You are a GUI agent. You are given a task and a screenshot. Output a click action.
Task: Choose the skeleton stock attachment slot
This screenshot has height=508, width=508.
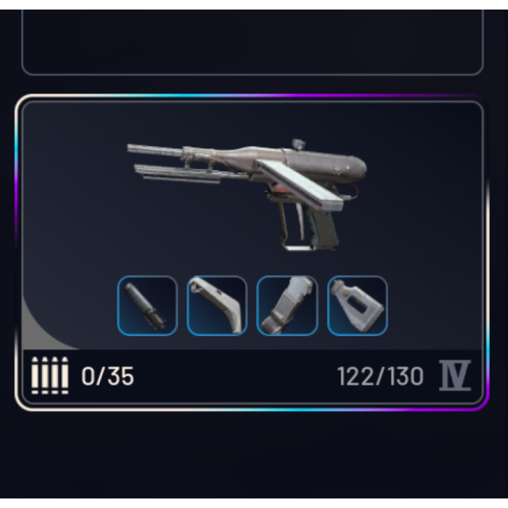pos(357,306)
